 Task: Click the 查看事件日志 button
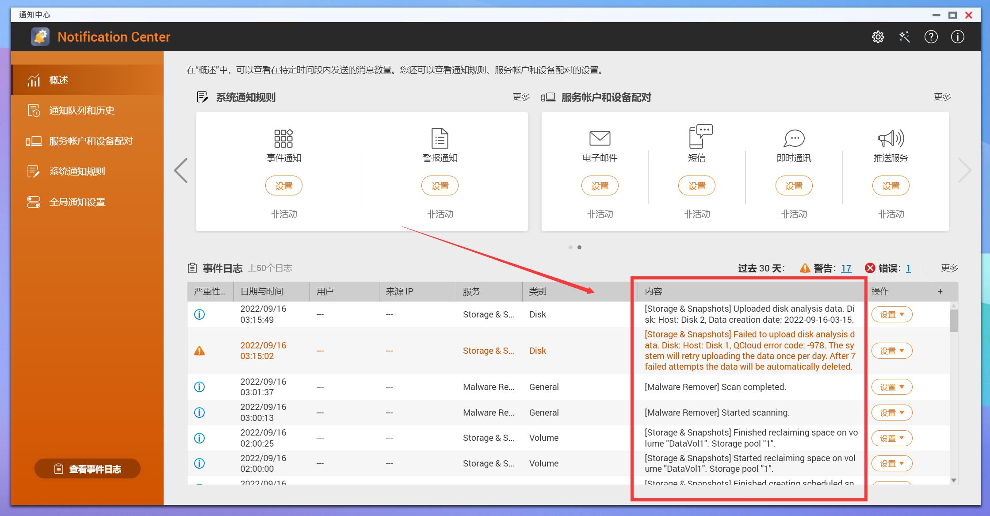[88, 469]
